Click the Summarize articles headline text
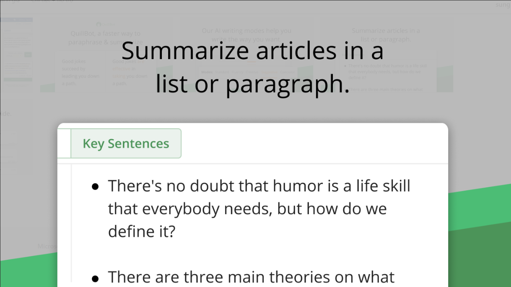This screenshot has width=511, height=287. point(252,67)
